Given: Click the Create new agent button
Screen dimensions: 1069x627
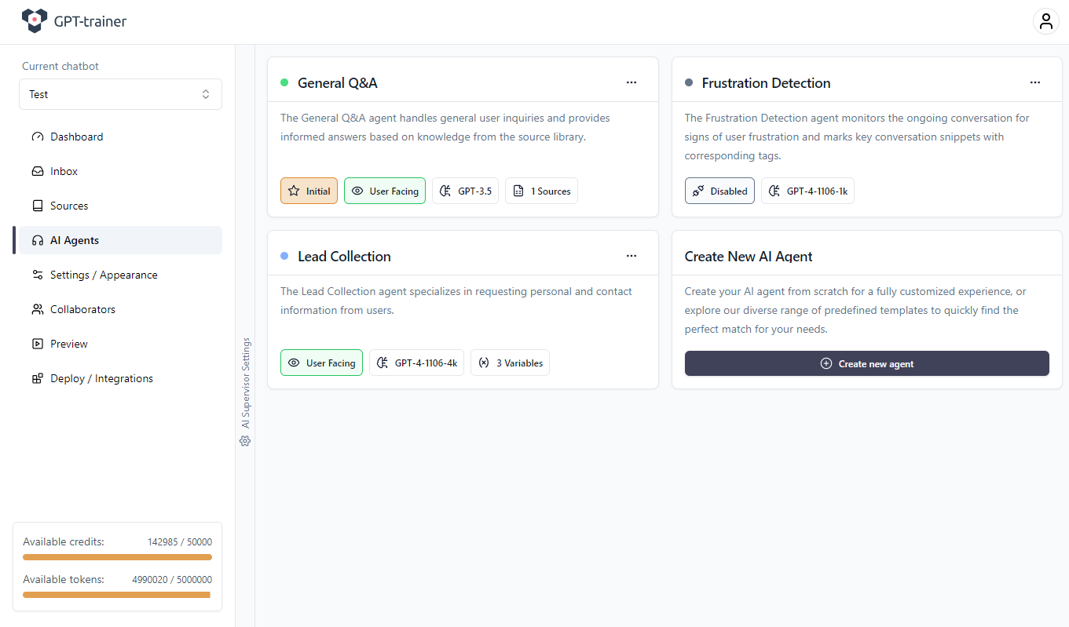Looking at the screenshot, I should point(867,363).
